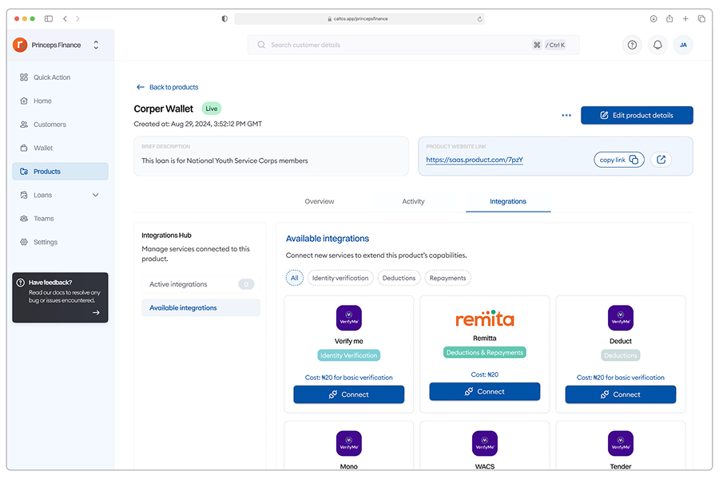
Task: Switch to the Overview tab
Action: (x=320, y=201)
